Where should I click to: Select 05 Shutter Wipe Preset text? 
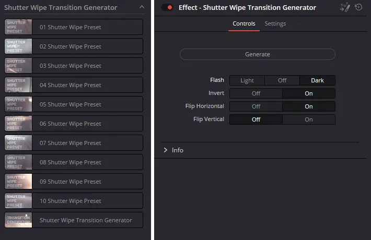70,104
